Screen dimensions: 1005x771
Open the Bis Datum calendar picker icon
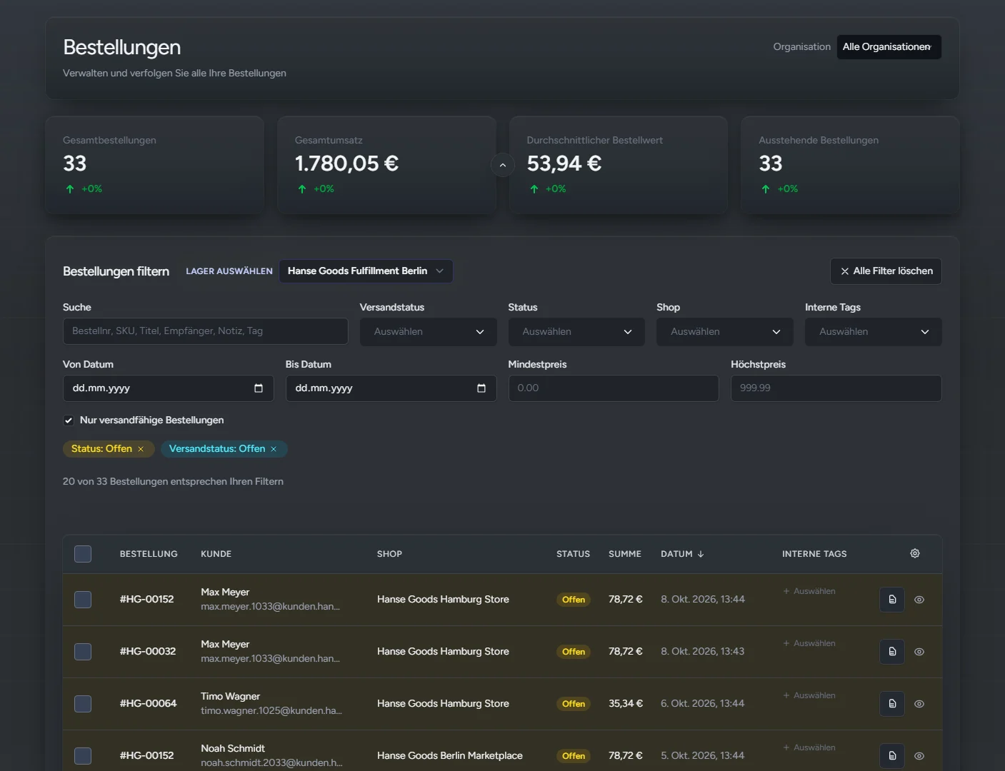(481, 388)
